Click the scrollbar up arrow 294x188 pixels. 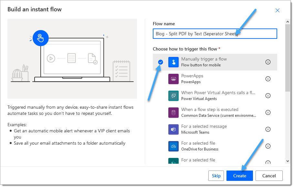tap(288, 22)
